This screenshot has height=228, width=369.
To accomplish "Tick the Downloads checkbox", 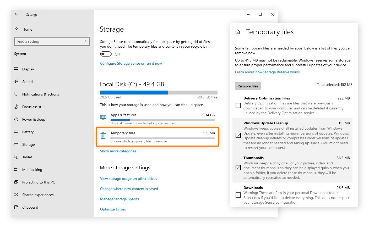I will (238, 195).
